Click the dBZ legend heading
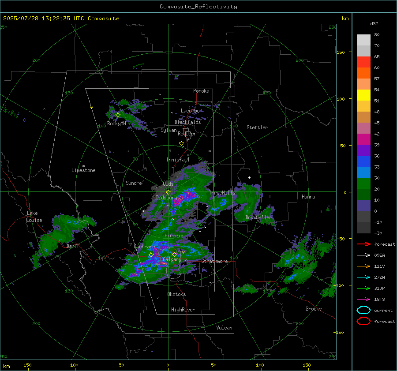The height and width of the screenshot is (371, 397). click(x=374, y=24)
